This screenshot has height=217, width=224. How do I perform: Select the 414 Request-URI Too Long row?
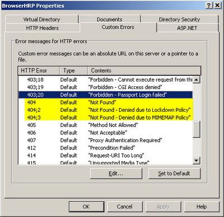(x=105, y=155)
